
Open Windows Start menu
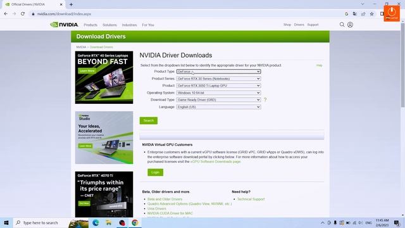[x=6, y=222]
